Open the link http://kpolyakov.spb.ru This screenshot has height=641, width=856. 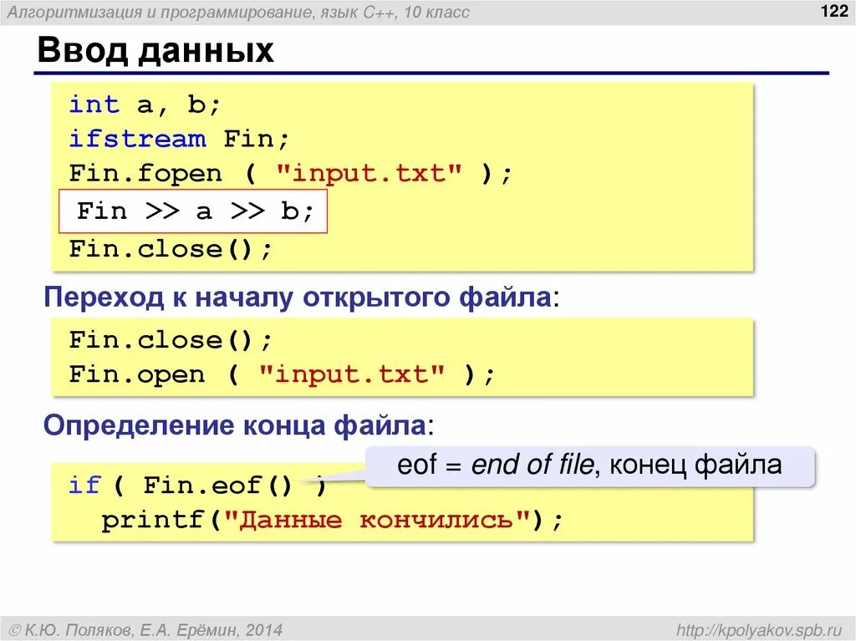759,630
